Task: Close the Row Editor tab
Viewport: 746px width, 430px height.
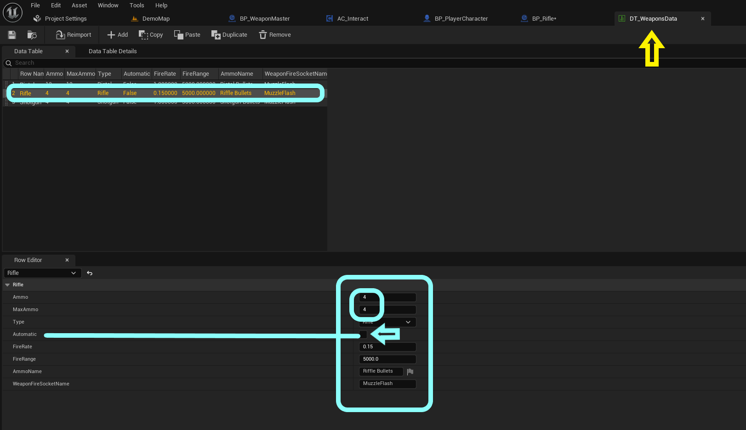Action: (x=67, y=260)
